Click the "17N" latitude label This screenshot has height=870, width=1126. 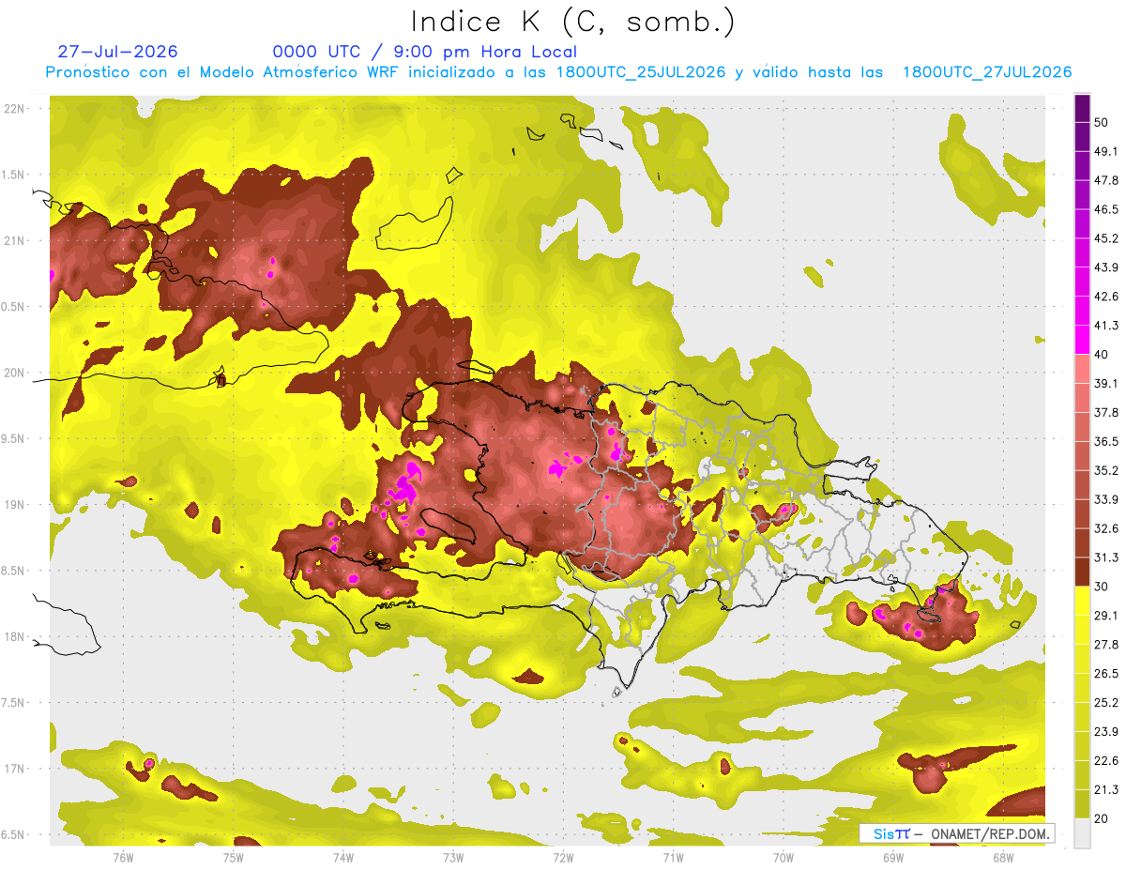[x=14, y=769]
